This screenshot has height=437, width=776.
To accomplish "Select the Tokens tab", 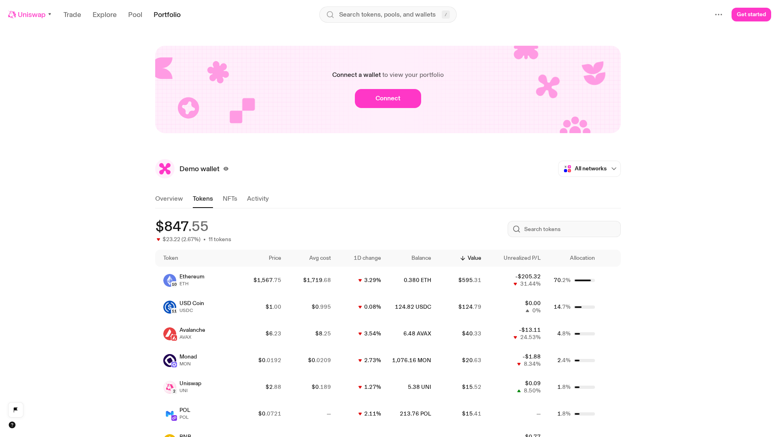I will [x=203, y=199].
